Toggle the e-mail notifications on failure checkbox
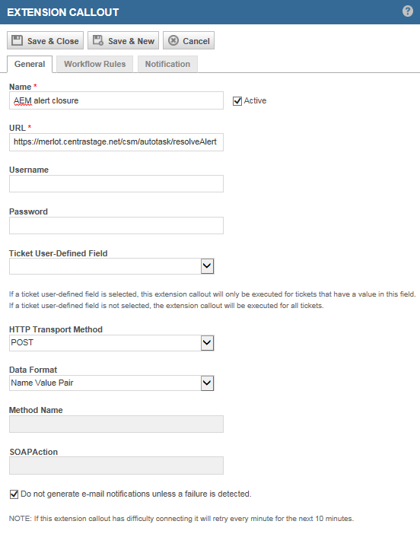Image resolution: width=420 pixels, height=537 pixels. (x=14, y=494)
